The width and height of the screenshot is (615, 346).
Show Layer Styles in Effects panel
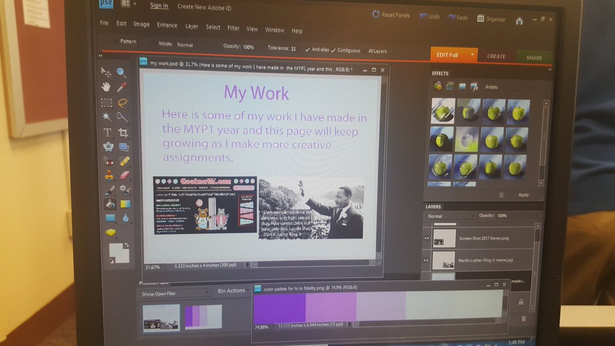[x=450, y=86]
